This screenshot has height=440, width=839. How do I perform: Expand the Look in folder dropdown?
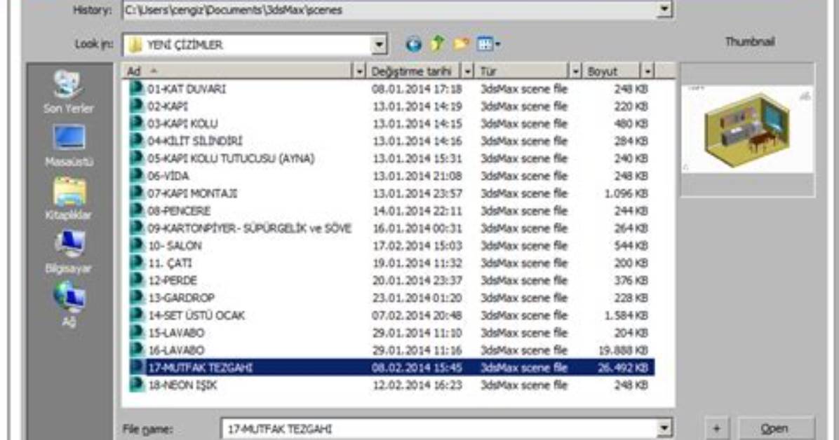click(x=379, y=44)
